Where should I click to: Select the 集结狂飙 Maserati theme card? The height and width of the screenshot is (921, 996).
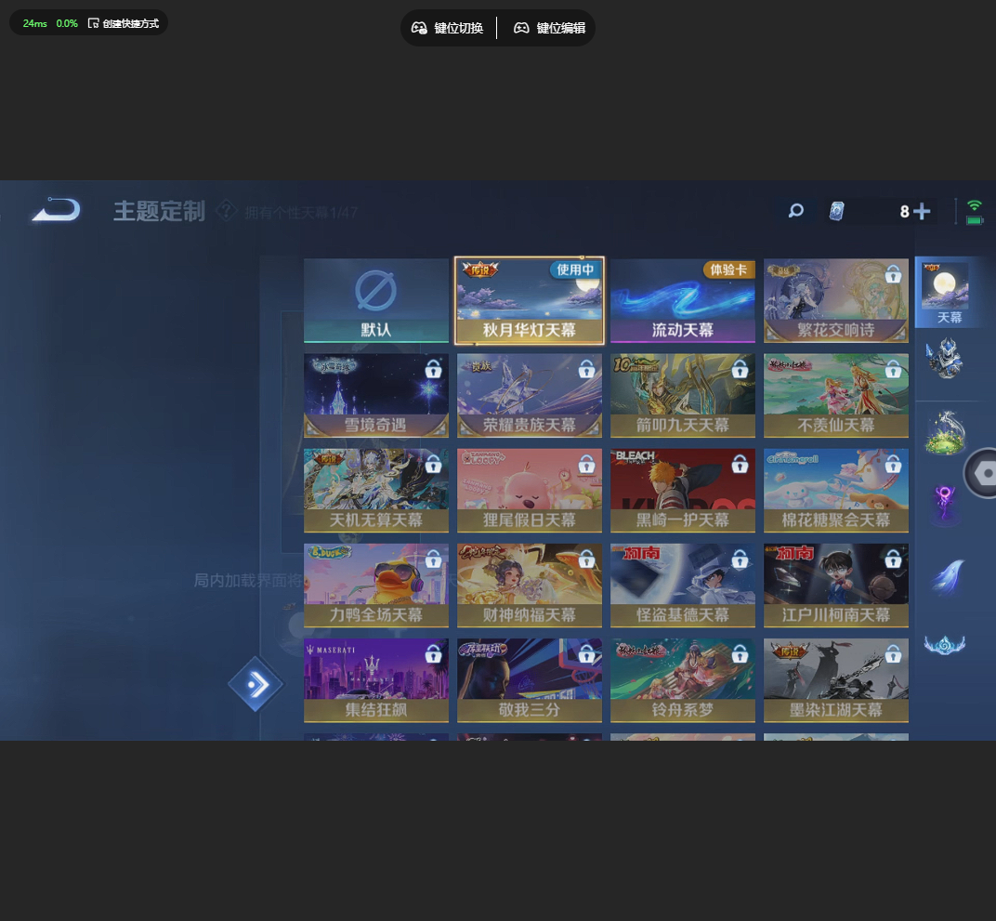pyautogui.click(x=376, y=680)
